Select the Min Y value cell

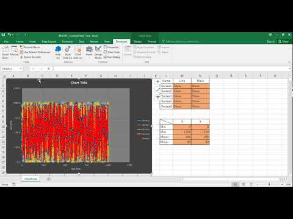(200, 127)
